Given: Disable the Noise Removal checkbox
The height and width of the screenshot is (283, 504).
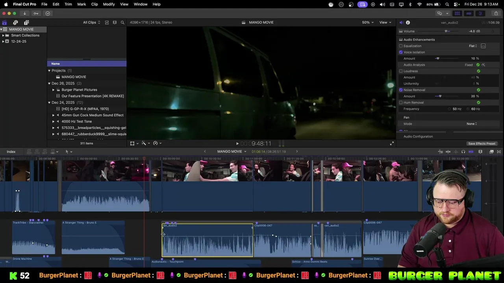Looking at the screenshot, I should [x=401, y=90].
